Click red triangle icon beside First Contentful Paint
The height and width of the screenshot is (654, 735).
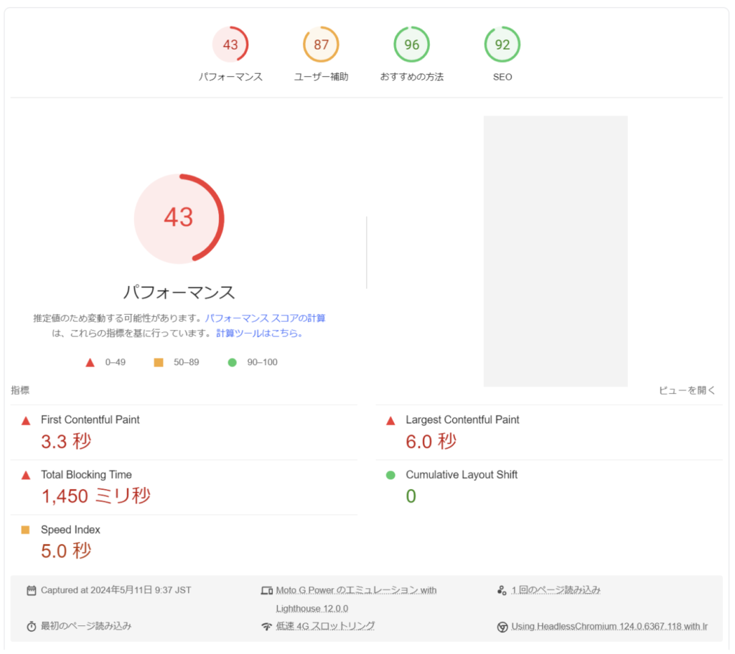click(26, 420)
